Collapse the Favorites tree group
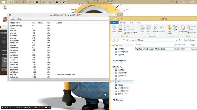Viewport: 197px width, 110px height. click(x=112, y=46)
